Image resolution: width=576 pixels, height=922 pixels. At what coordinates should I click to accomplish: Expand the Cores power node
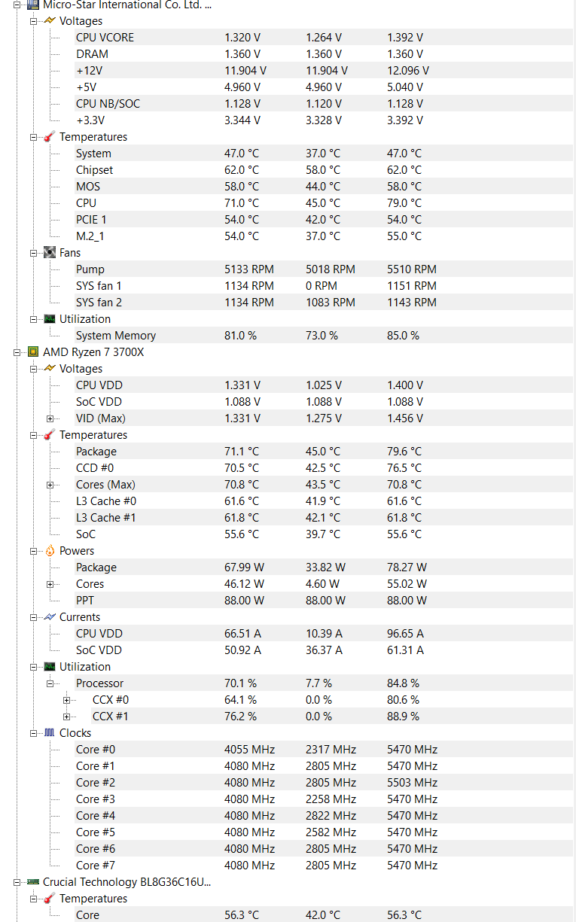pos(50,584)
